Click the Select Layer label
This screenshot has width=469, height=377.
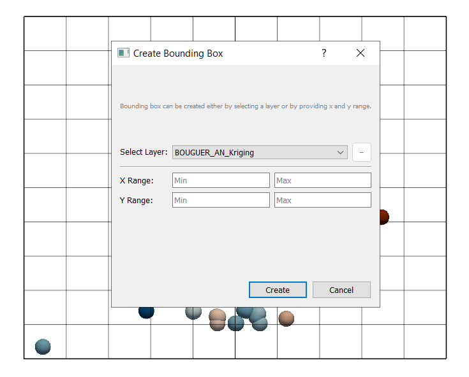(x=144, y=153)
